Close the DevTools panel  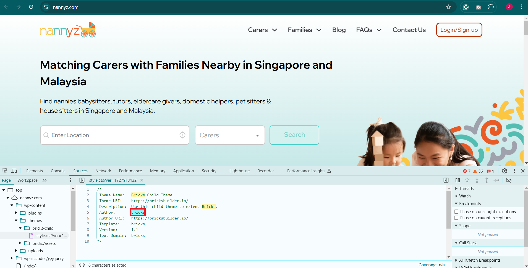tap(523, 171)
